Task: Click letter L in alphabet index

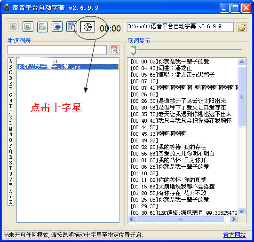Action: [11, 123]
